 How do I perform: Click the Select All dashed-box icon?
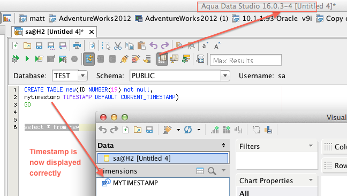click(106, 46)
